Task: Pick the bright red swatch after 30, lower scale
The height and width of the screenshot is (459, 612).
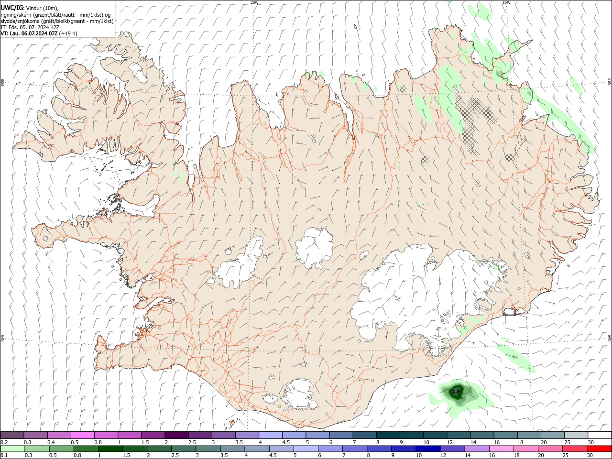Action: pos(599,448)
